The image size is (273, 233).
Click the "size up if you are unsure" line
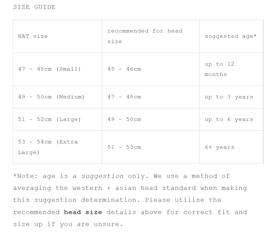click(x=68, y=224)
